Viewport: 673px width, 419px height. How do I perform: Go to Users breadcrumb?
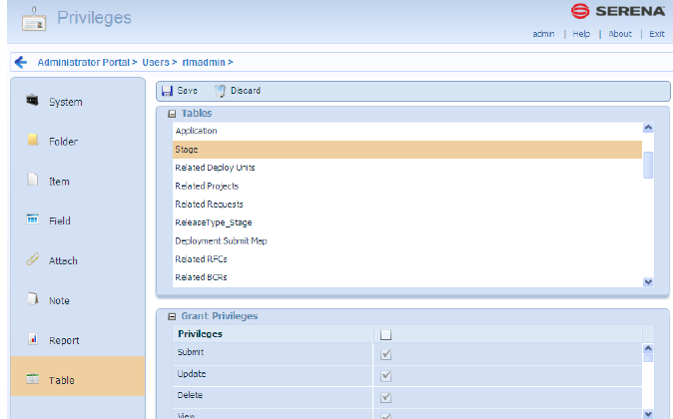click(156, 63)
